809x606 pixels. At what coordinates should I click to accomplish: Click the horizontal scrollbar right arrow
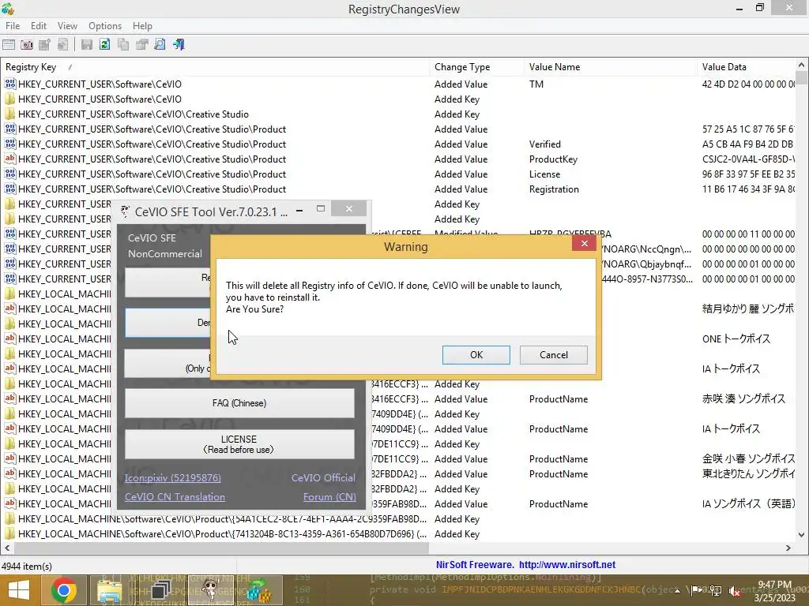[788, 548]
